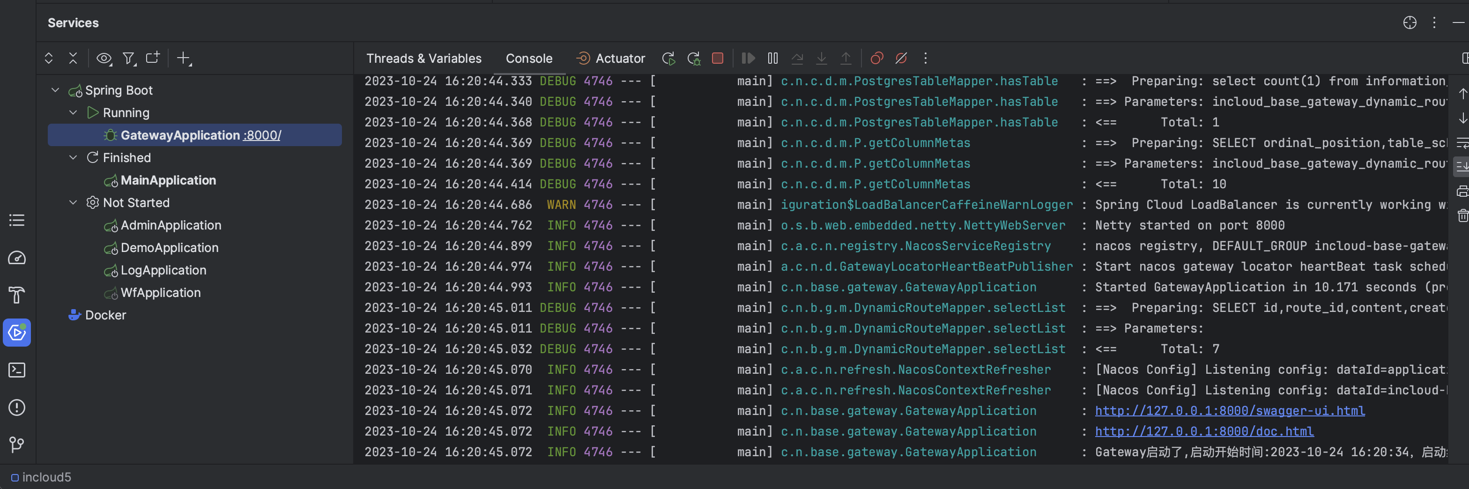Click the Rerun service icon
Screen dimensions: 1469x489
point(668,58)
